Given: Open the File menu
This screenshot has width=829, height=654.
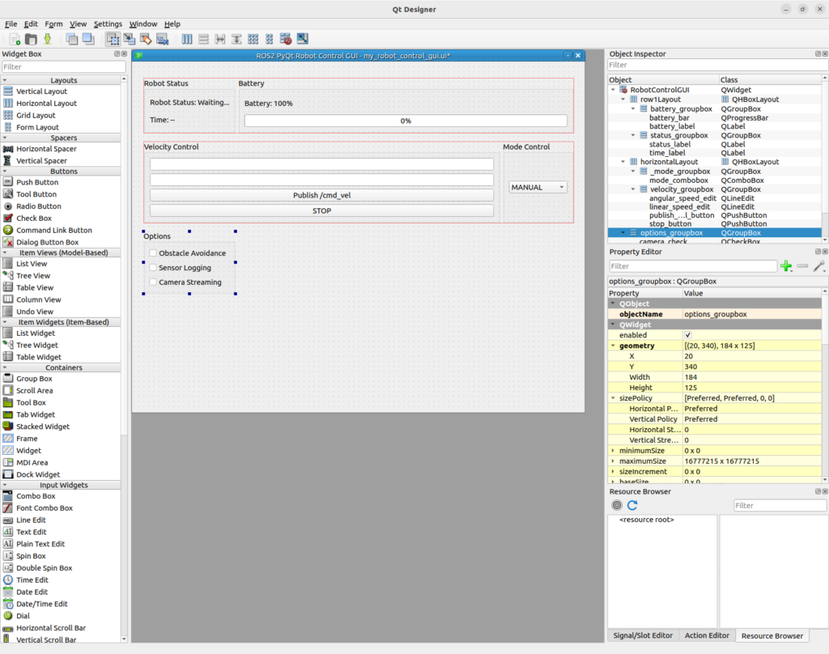Looking at the screenshot, I should [11, 23].
